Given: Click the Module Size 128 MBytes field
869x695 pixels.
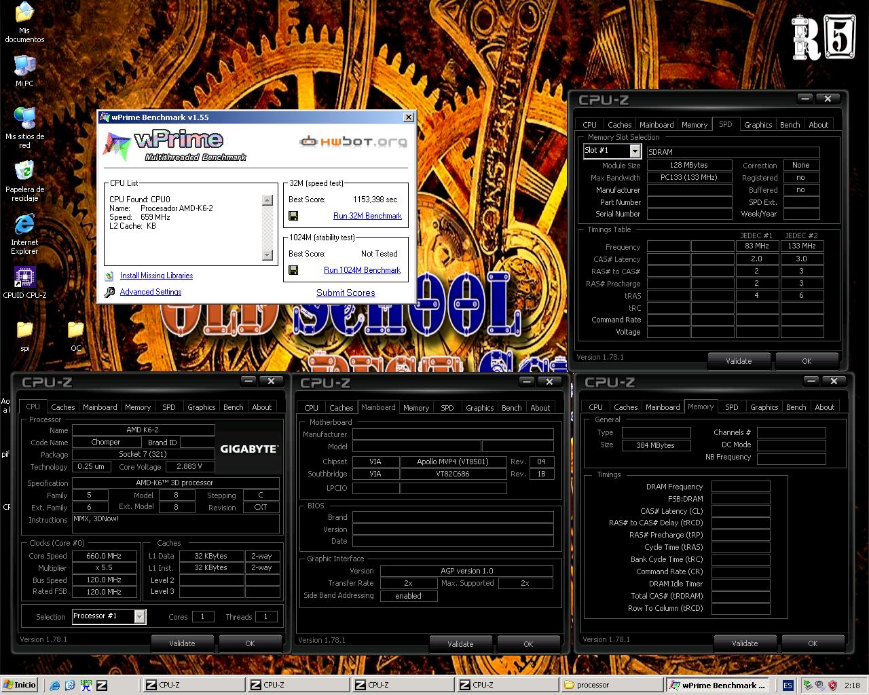Looking at the screenshot, I should [x=689, y=165].
